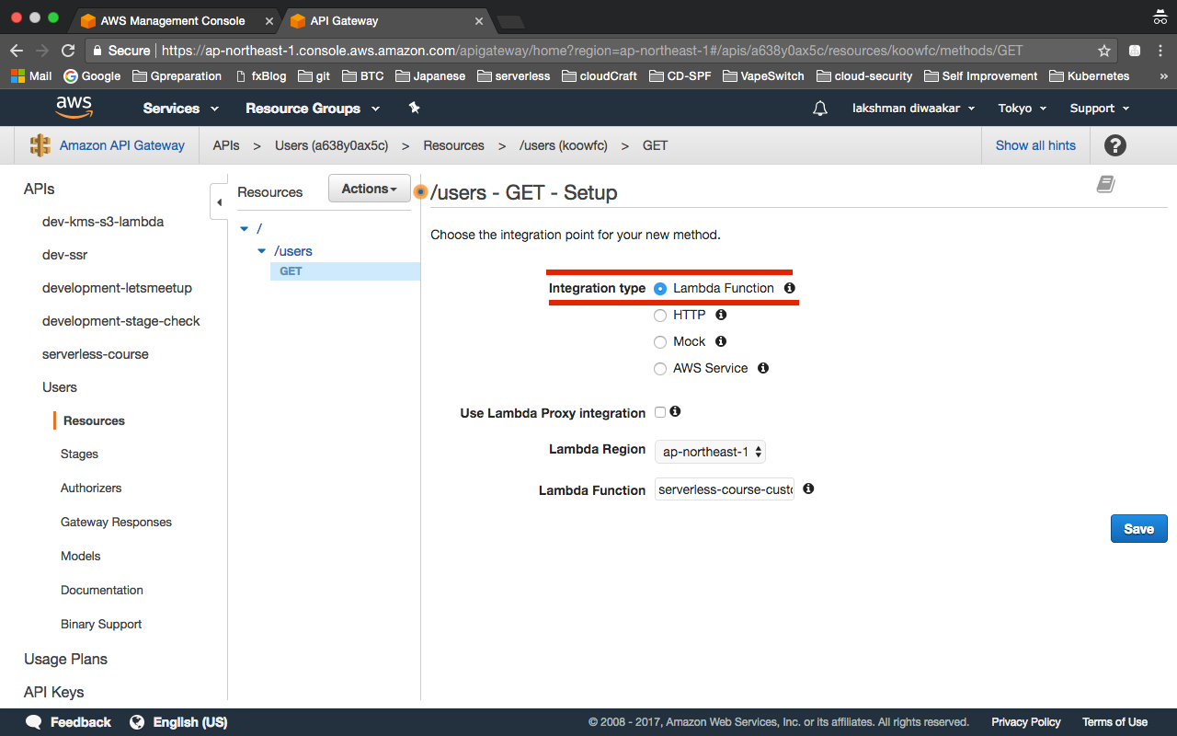The width and height of the screenshot is (1177, 736).
Task: Enable Use Lambda Proxy integration
Action: click(658, 412)
